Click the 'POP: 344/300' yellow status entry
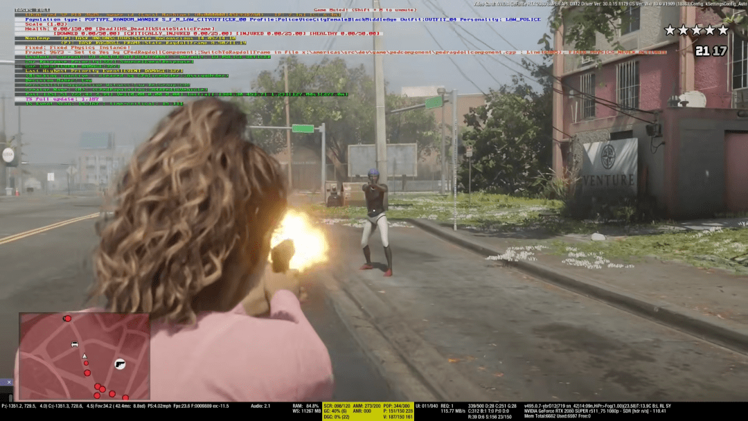Image resolution: width=748 pixels, height=421 pixels. pyautogui.click(x=398, y=406)
